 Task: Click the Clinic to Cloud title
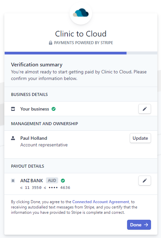coord(80,34)
